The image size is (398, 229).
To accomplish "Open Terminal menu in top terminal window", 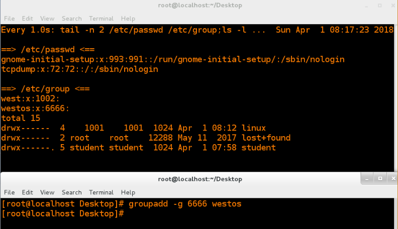I will tap(102, 19).
